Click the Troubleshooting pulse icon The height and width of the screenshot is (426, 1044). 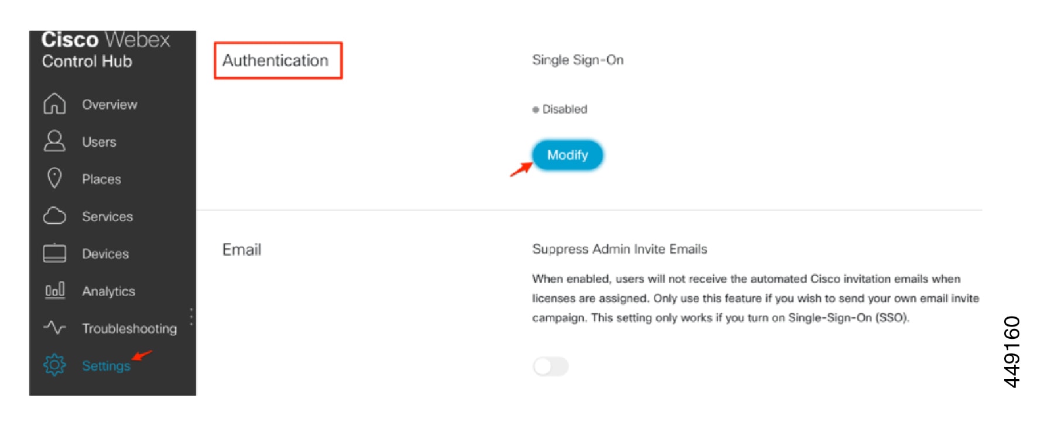coord(54,328)
